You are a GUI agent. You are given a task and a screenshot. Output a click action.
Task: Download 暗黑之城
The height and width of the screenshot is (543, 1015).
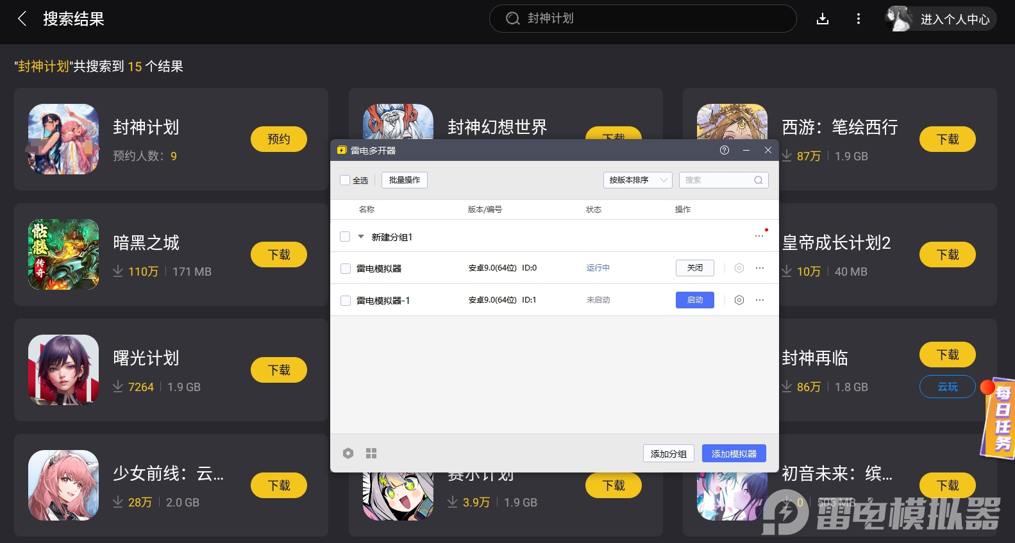tap(279, 255)
